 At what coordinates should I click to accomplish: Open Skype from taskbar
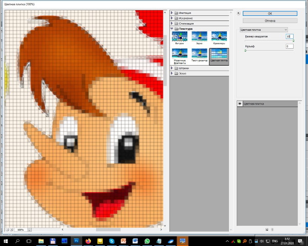[x=111, y=241]
